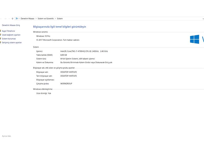
Task: Click the 'Kalem ve Dokunma:' label
Action: pyautogui.click(x=45, y=62)
